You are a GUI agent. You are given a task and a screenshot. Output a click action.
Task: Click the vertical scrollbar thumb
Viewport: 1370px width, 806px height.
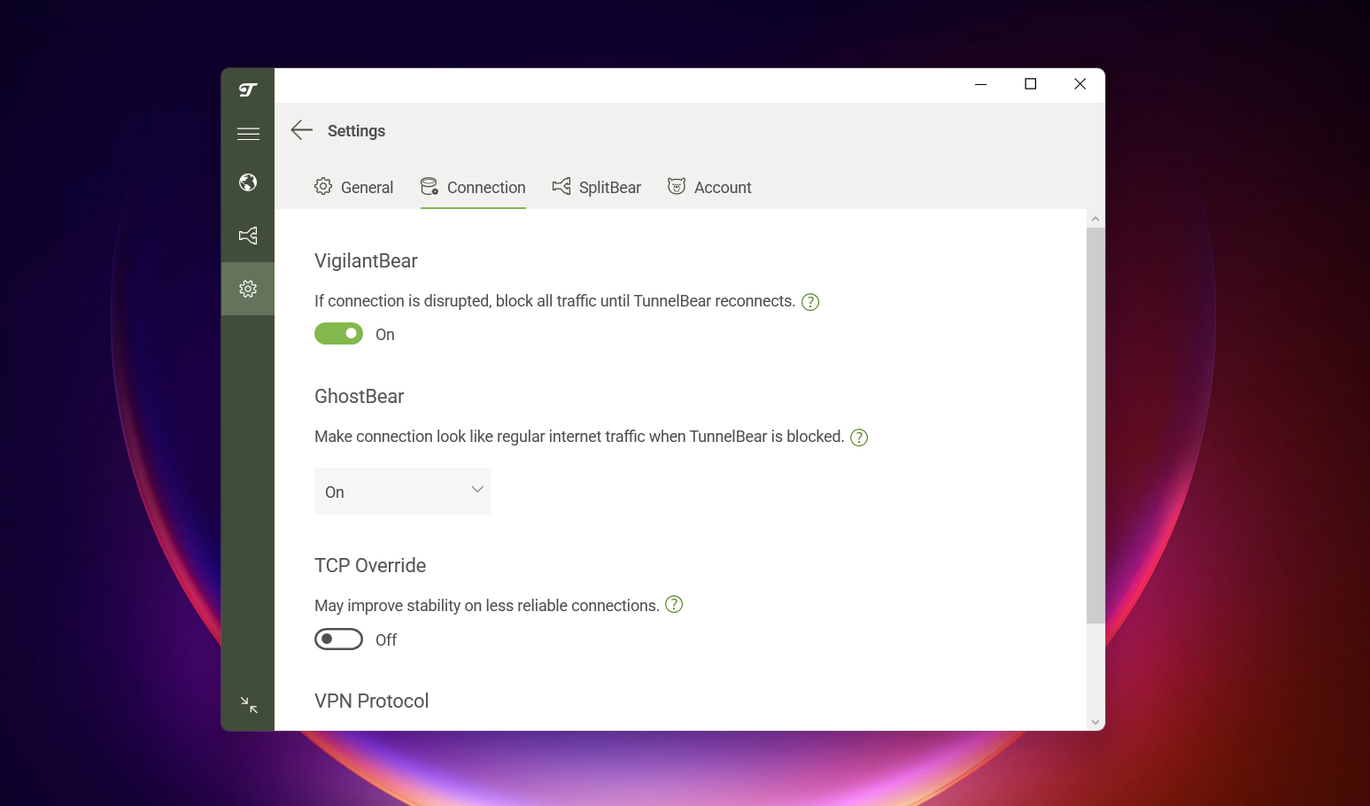pyautogui.click(x=1095, y=425)
